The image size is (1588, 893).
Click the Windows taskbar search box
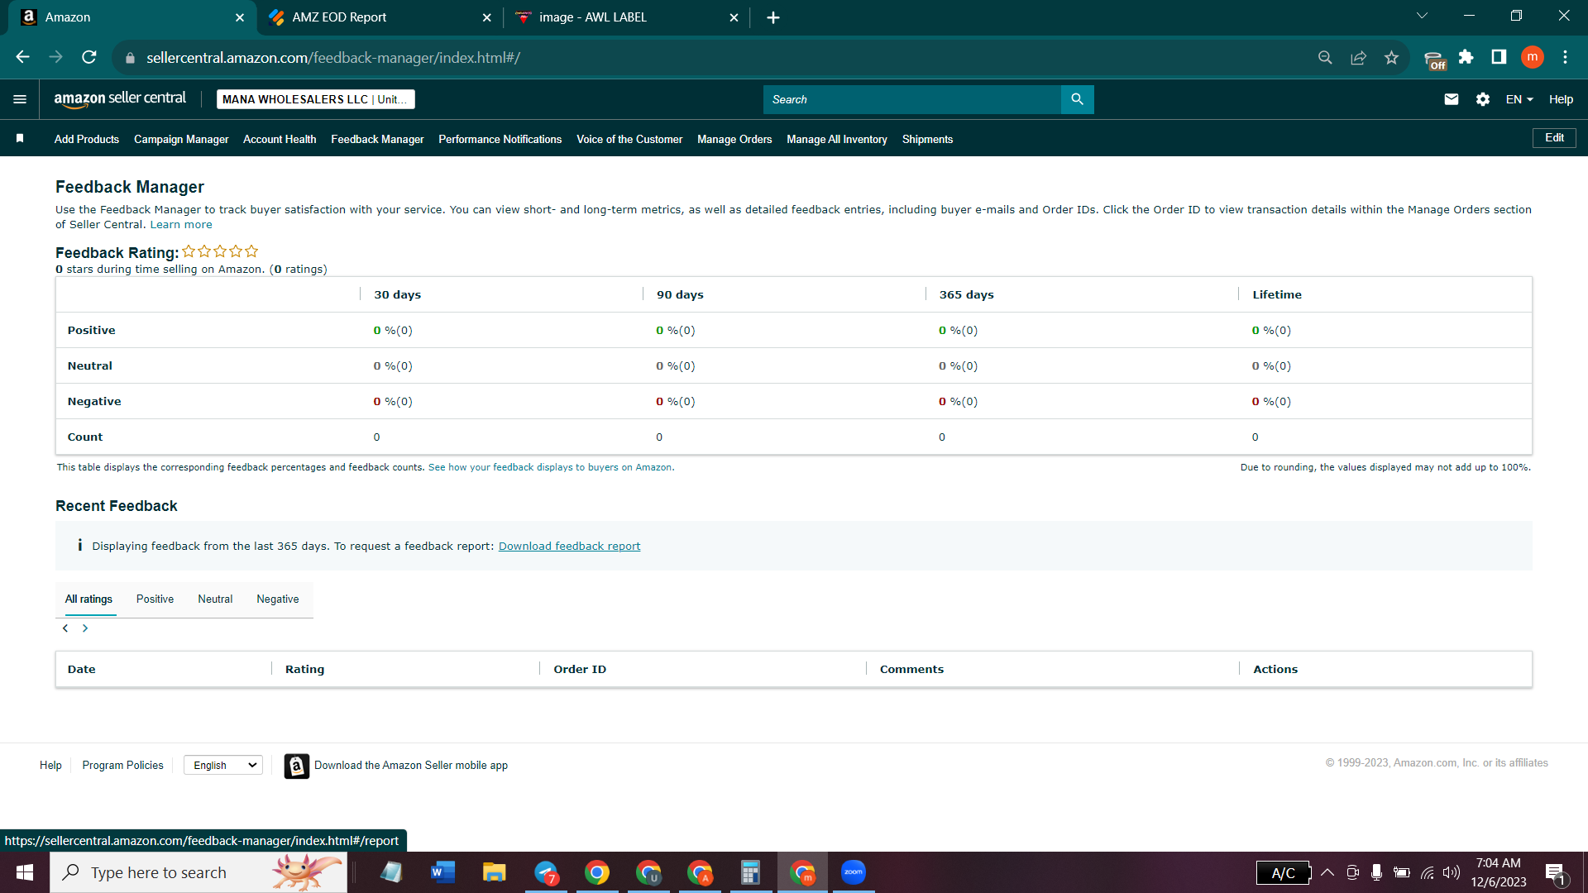point(198,872)
